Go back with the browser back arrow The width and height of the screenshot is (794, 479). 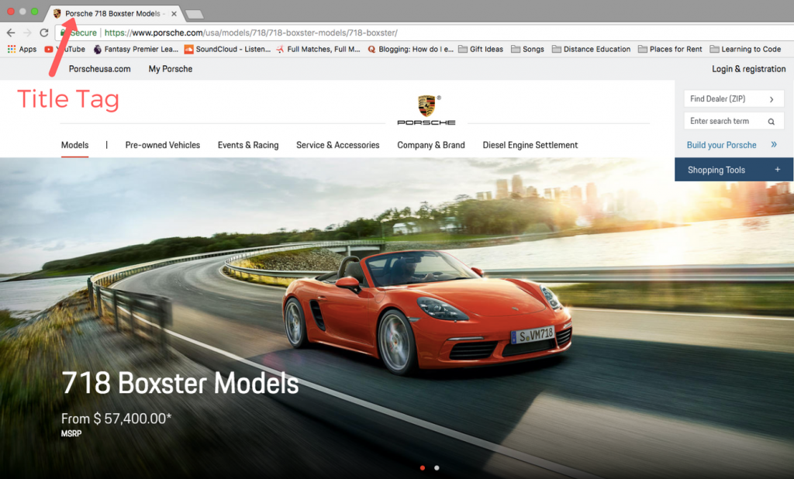click(11, 33)
